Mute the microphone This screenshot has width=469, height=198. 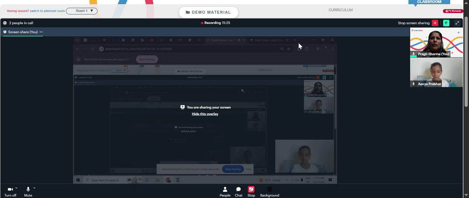(28, 191)
